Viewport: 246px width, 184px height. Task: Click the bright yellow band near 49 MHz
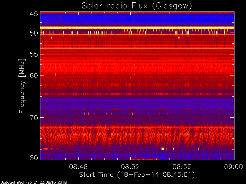point(137,28)
